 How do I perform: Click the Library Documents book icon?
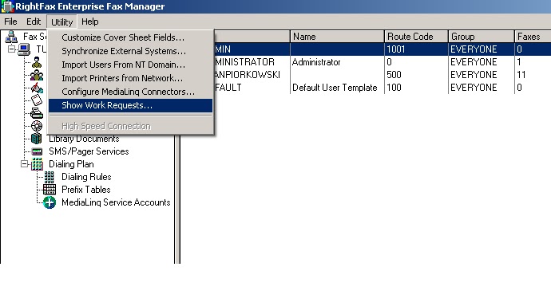tap(37, 139)
